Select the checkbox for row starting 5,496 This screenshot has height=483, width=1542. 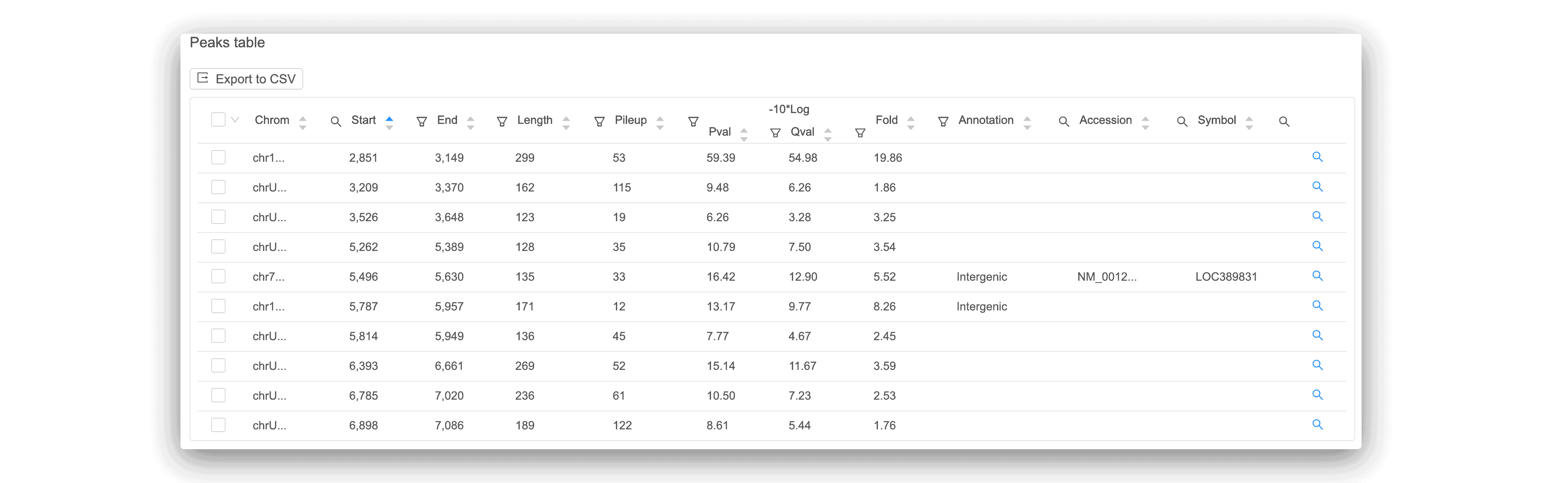pos(218,276)
